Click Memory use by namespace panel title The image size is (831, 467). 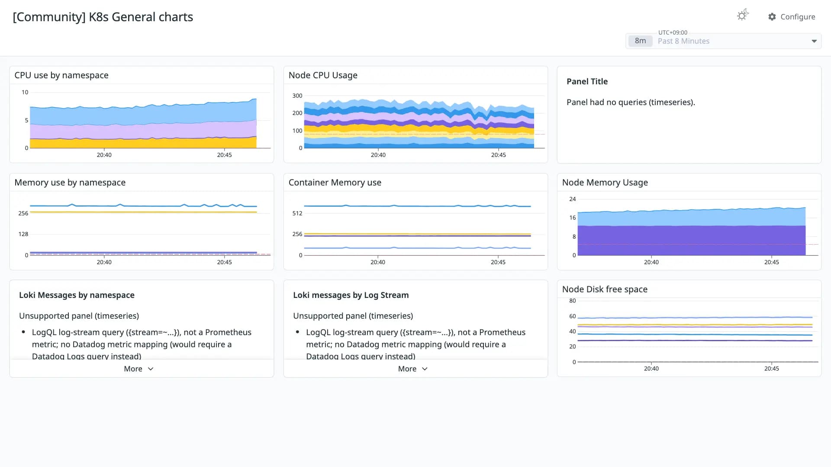[70, 182]
